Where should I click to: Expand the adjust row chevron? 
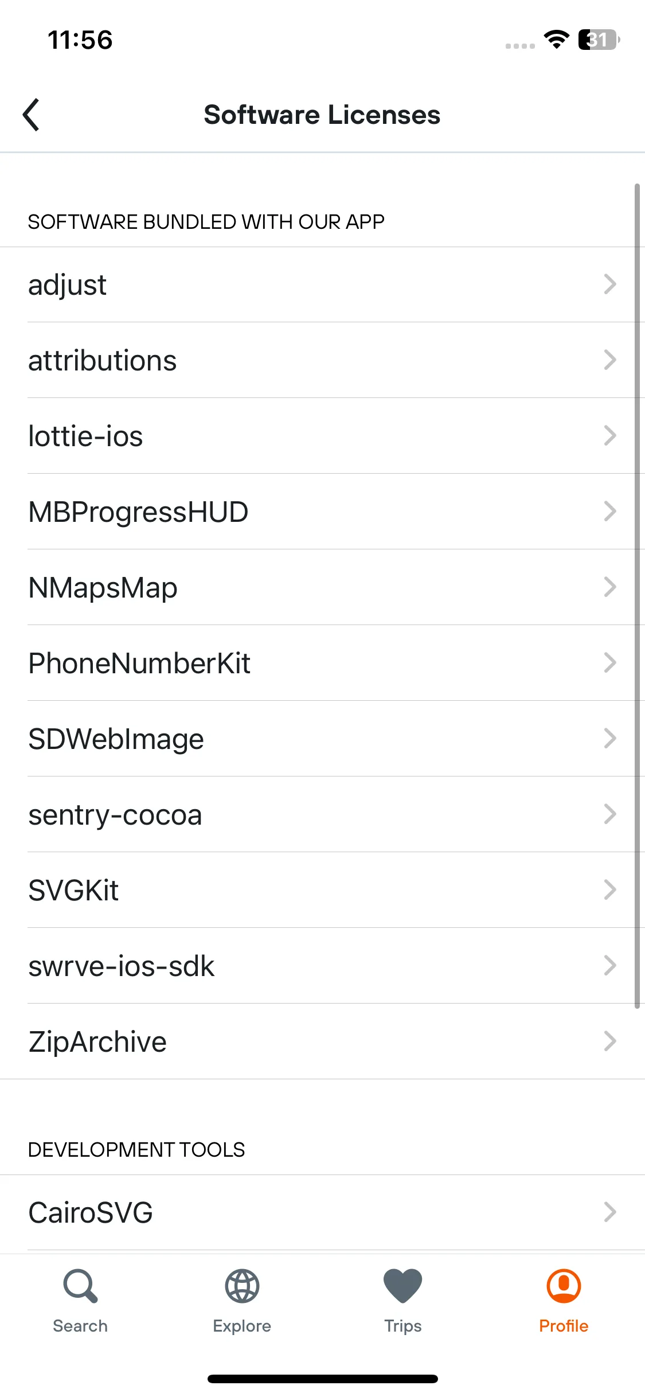610,284
